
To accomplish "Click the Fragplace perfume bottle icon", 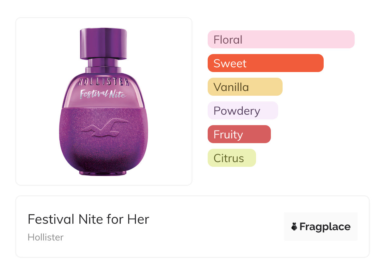I will tap(294, 227).
